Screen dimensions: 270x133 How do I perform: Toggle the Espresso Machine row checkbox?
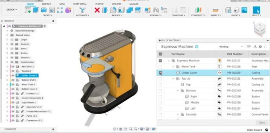[160, 61]
